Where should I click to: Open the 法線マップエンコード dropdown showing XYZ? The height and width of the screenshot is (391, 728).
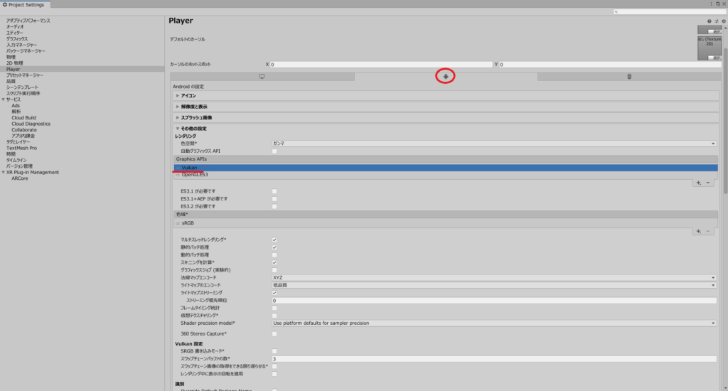pos(494,278)
